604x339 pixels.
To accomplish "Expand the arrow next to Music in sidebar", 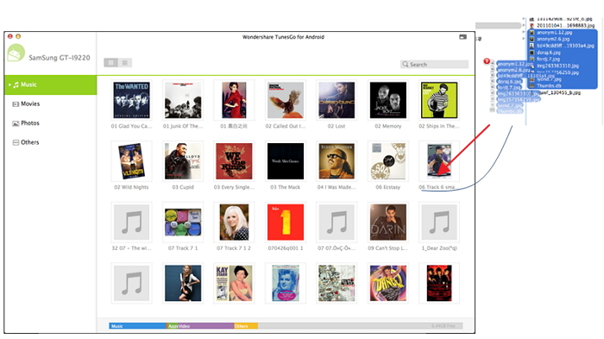I will point(9,85).
